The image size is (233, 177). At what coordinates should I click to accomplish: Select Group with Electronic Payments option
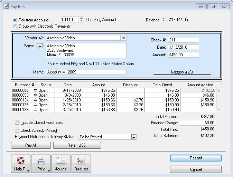[15, 26]
